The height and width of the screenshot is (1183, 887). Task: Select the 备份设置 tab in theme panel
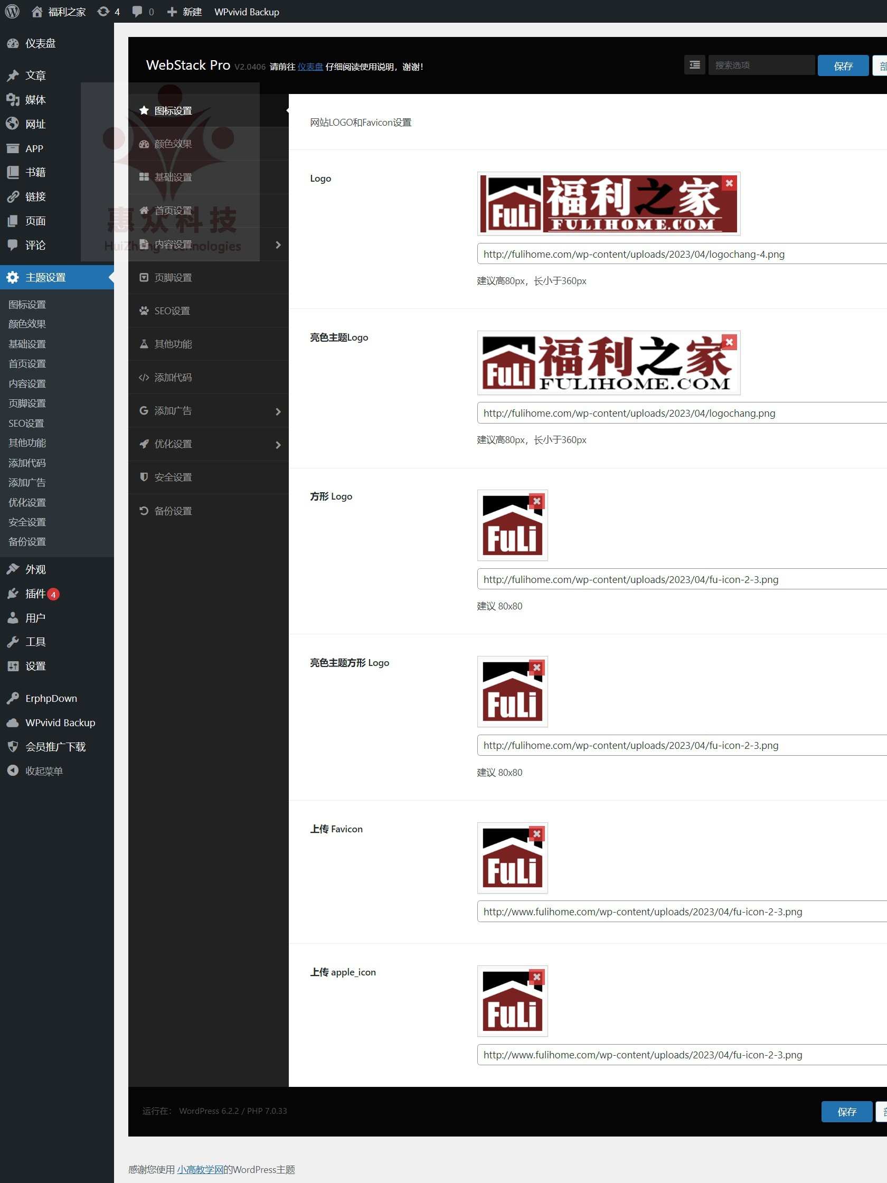[208, 511]
